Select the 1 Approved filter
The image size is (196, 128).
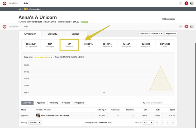tap(40, 103)
